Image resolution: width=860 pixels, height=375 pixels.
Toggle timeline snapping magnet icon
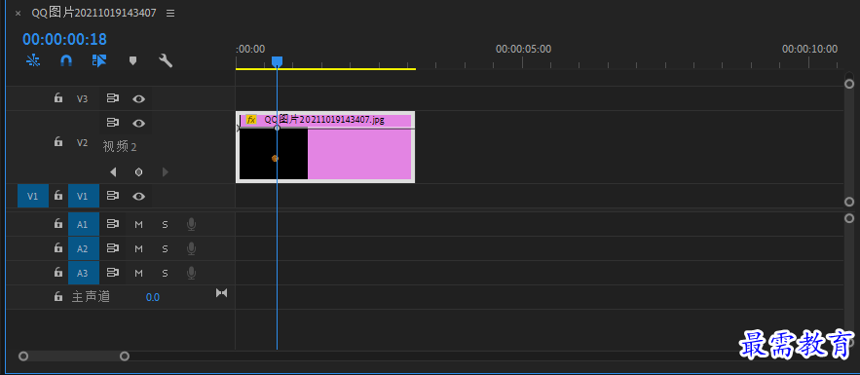66,60
